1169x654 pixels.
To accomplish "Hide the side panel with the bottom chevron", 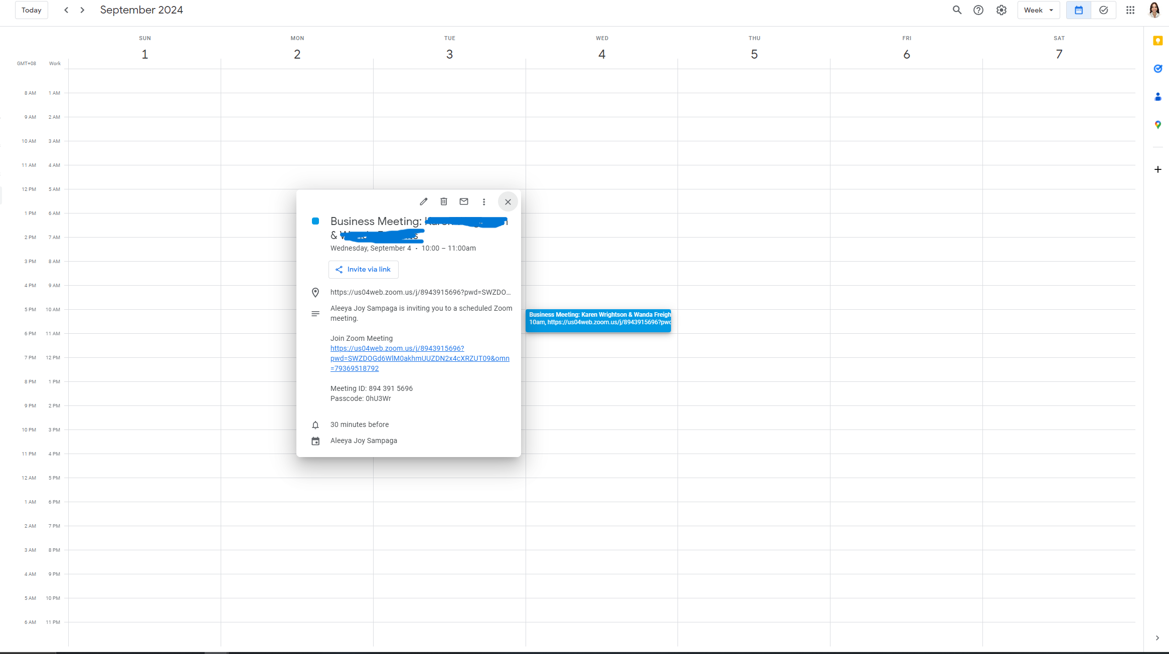I will point(1157,638).
